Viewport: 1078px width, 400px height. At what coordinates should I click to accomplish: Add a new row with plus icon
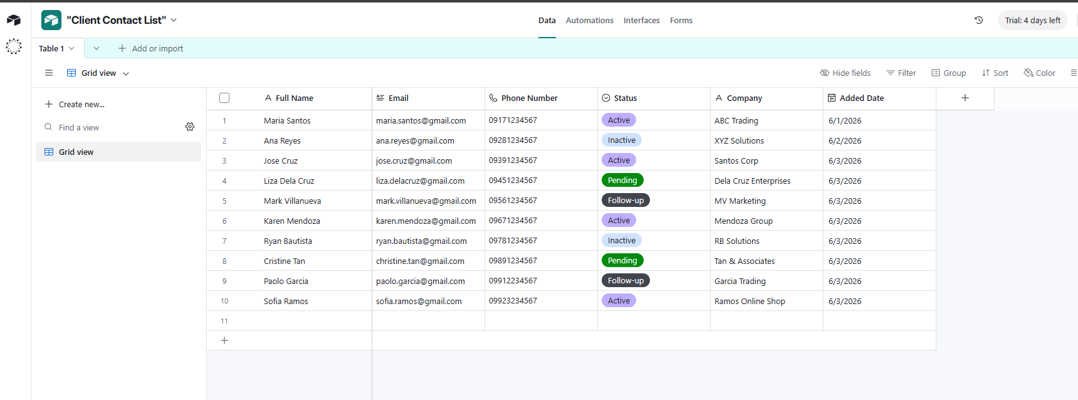pos(224,340)
